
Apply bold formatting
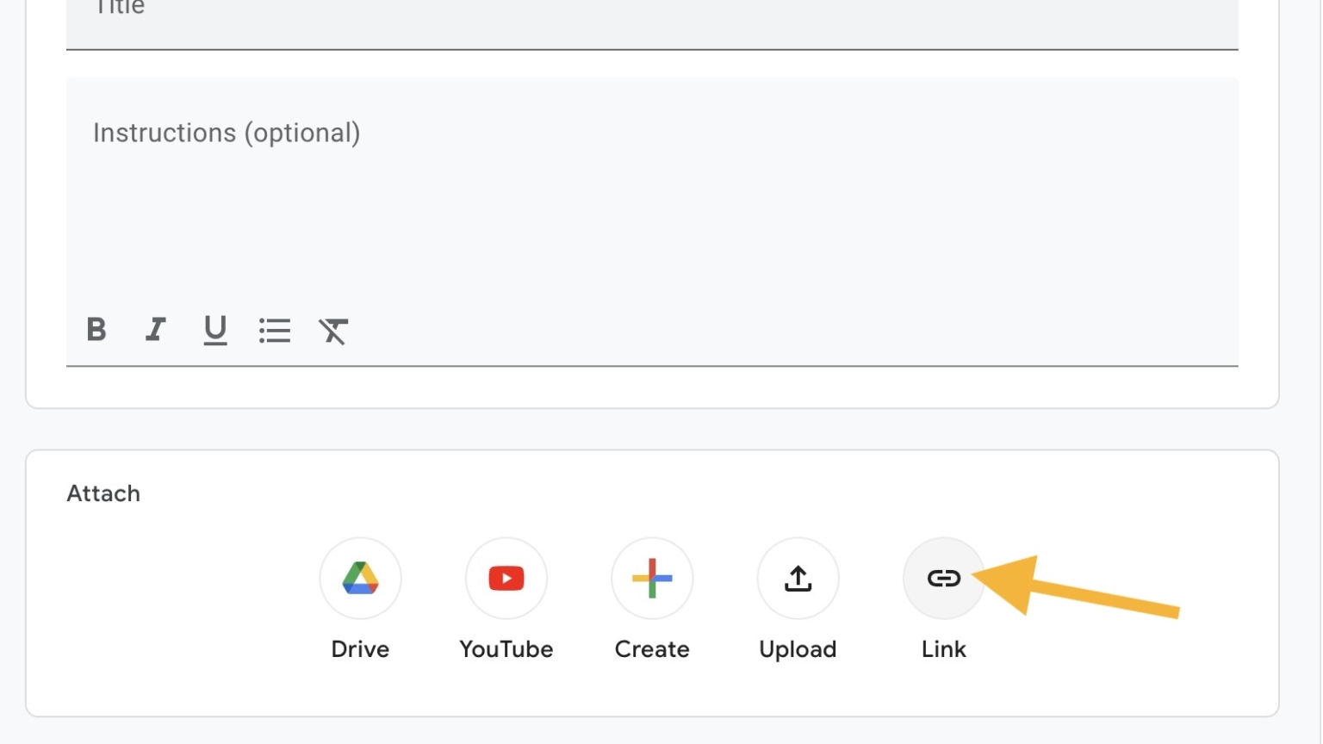click(x=96, y=330)
